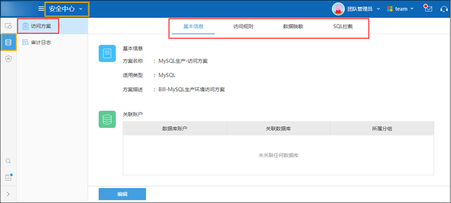Click the description Bill-MySQL生产环境访问方案
Viewport: 451px width, 203px height.
[191, 89]
